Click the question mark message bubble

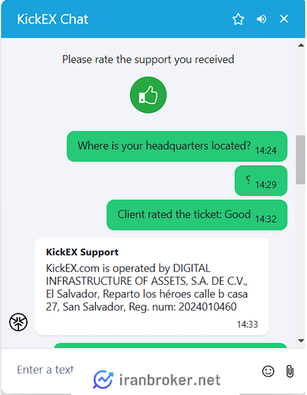(x=261, y=181)
